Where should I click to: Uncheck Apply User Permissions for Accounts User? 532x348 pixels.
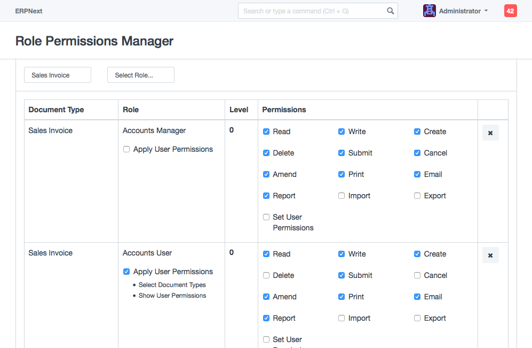[126, 272]
